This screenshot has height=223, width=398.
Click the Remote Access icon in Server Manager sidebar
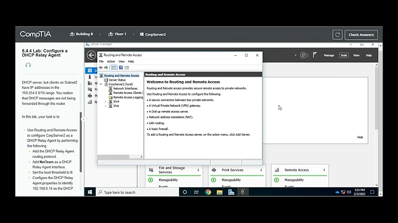pos(90,102)
